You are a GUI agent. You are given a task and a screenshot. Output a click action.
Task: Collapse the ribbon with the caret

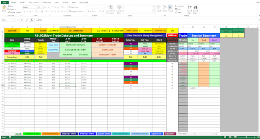(259, 15)
